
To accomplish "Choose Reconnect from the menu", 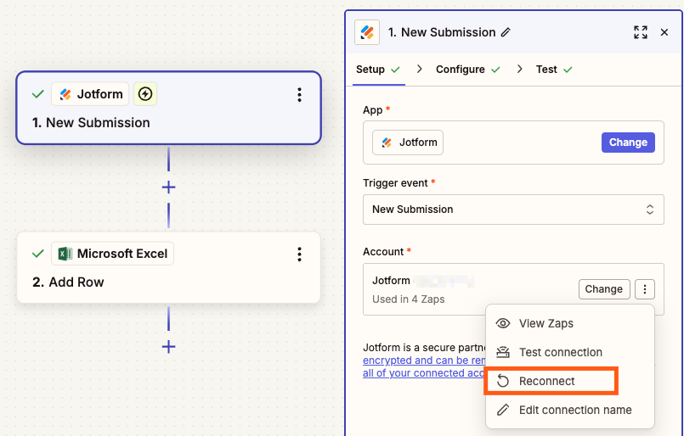I will coord(551,381).
